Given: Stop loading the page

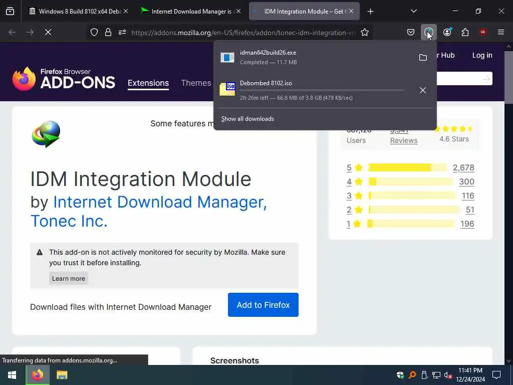Looking at the screenshot, I should click(x=48, y=32).
